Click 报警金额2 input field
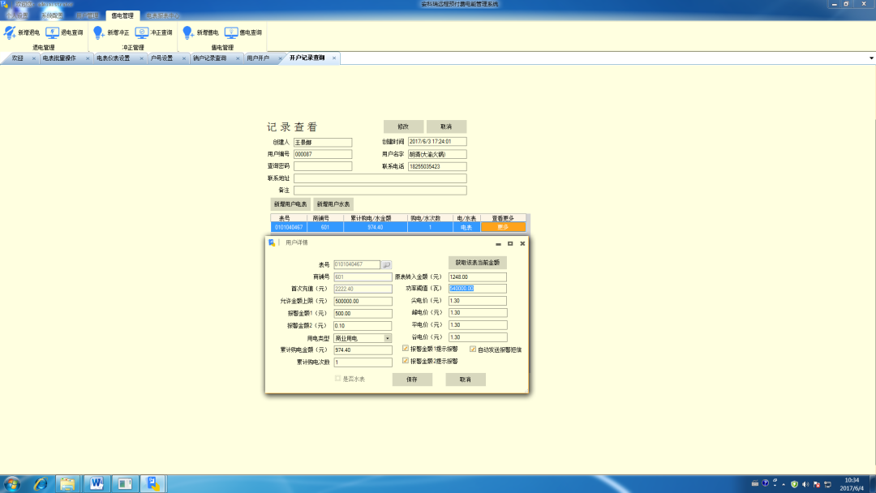 (x=363, y=325)
